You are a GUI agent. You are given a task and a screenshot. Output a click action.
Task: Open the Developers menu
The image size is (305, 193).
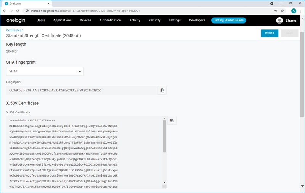197,20
